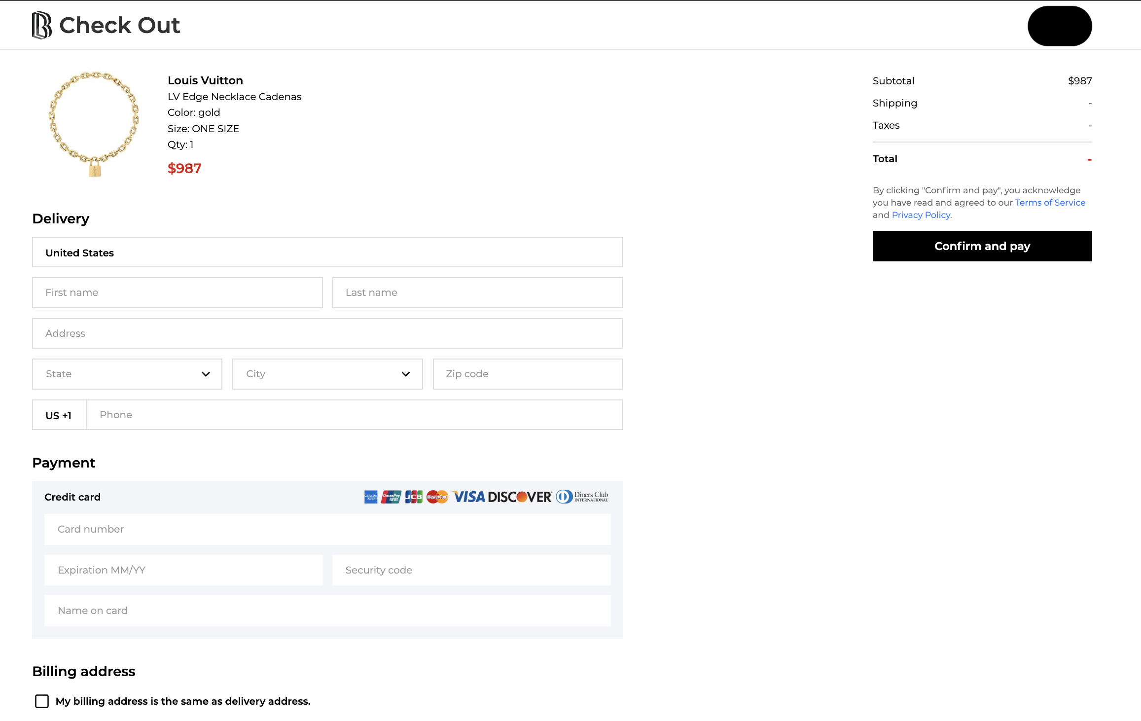Click the store logo beside Check Out
This screenshot has height=721, width=1141.
pyautogui.click(x=41, y=25)
